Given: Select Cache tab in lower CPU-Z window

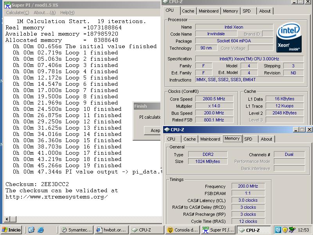Looking at the screenshot, I should (x=190, y=139).
